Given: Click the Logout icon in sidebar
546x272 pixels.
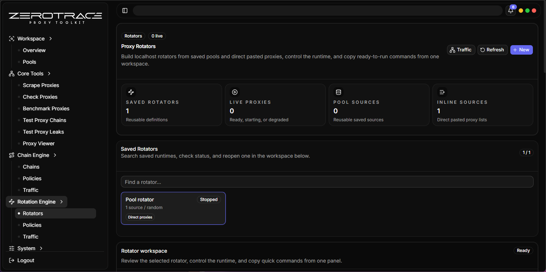Looking at the screenshot, I should [11, 260].
